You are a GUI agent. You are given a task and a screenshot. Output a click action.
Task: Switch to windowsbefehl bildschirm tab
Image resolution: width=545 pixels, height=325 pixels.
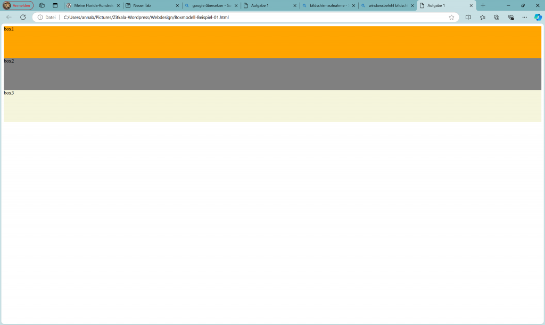tap(384, 5)
